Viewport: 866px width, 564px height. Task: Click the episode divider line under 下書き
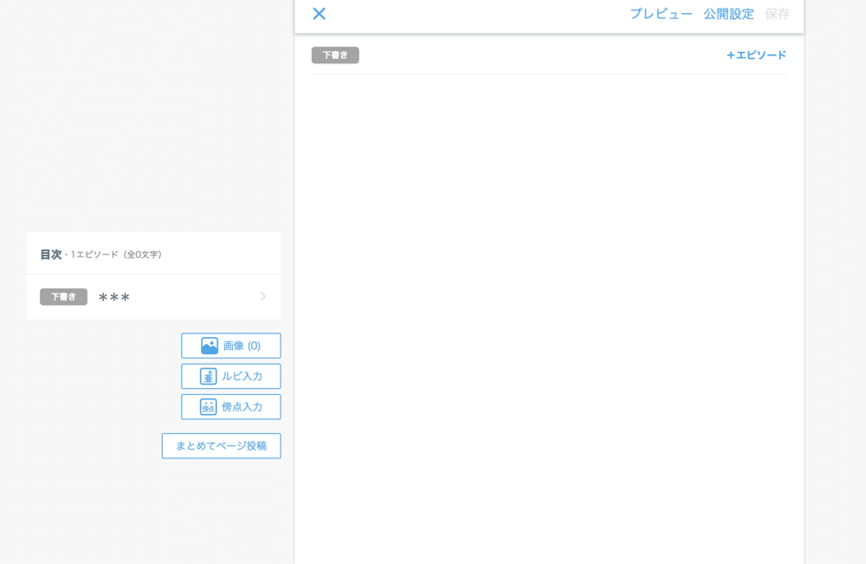click(x=548, y=75)
